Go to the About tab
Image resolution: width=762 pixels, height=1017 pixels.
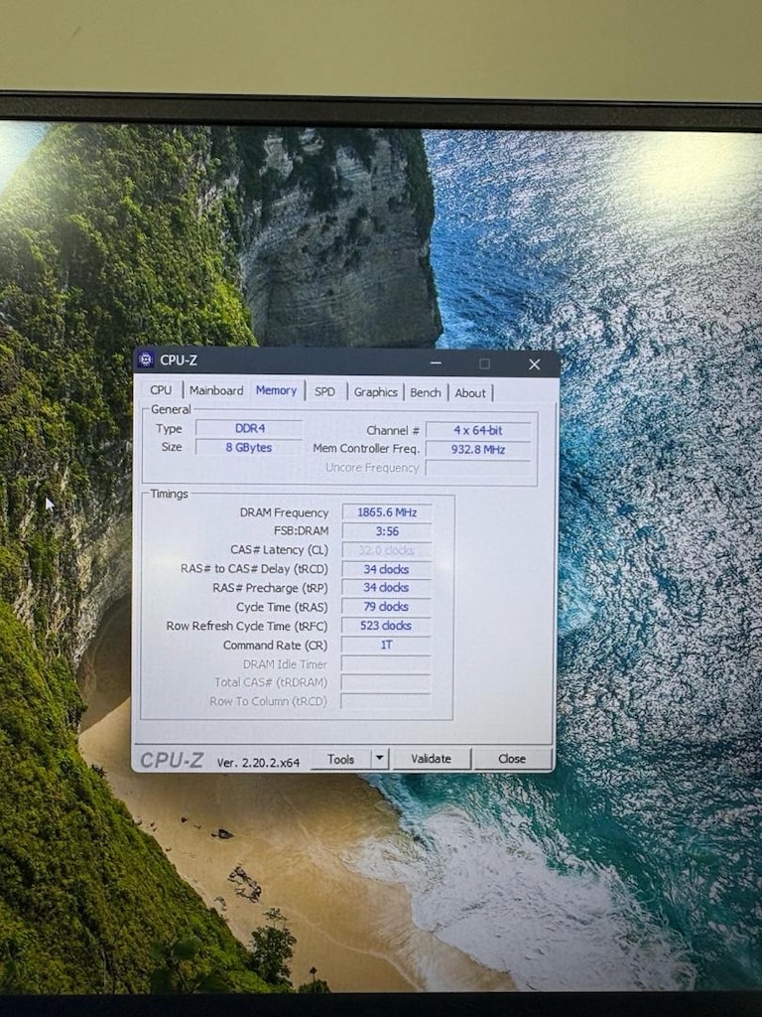click(x=469, y=392)
